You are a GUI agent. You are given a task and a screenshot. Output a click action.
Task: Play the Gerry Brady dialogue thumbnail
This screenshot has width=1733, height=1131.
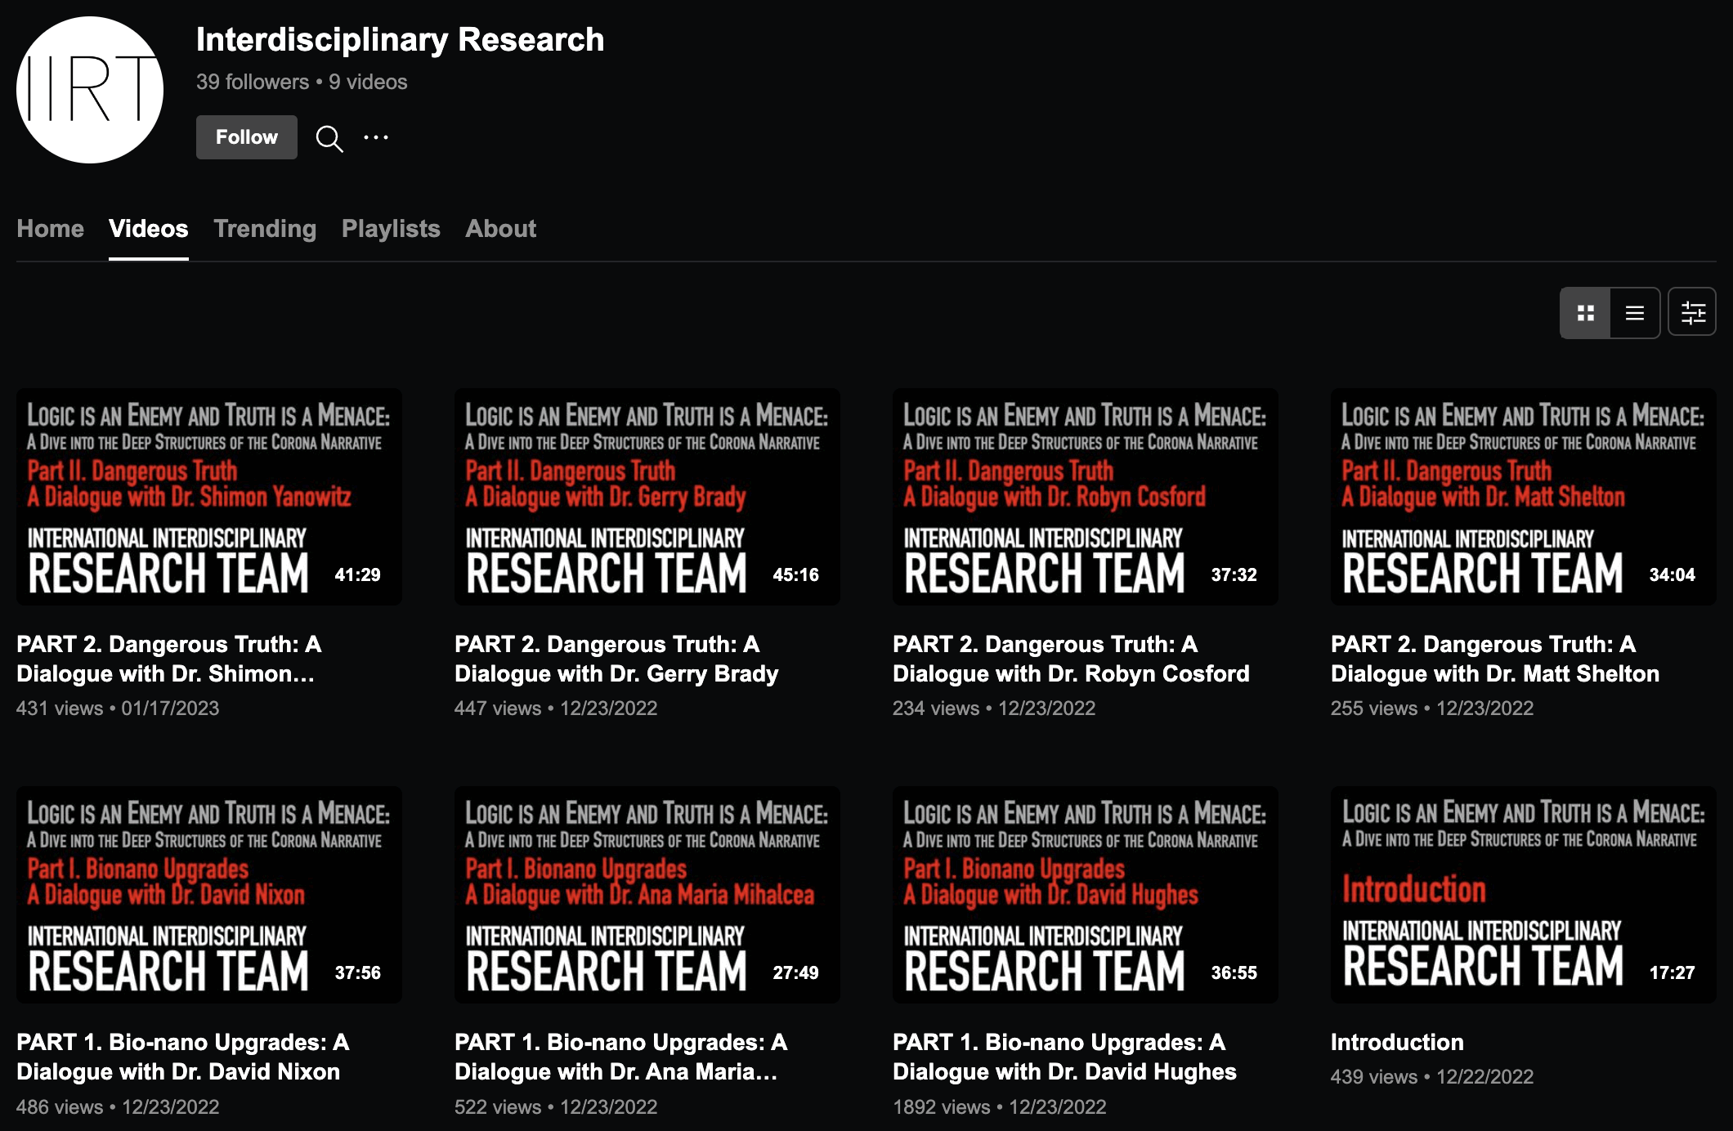647,497
